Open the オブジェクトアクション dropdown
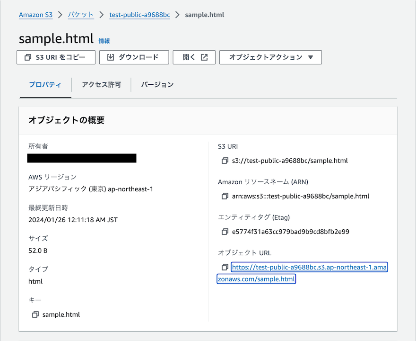Image resolution: width=416 pixels, height=341 pixels. [x=270, y=57]
